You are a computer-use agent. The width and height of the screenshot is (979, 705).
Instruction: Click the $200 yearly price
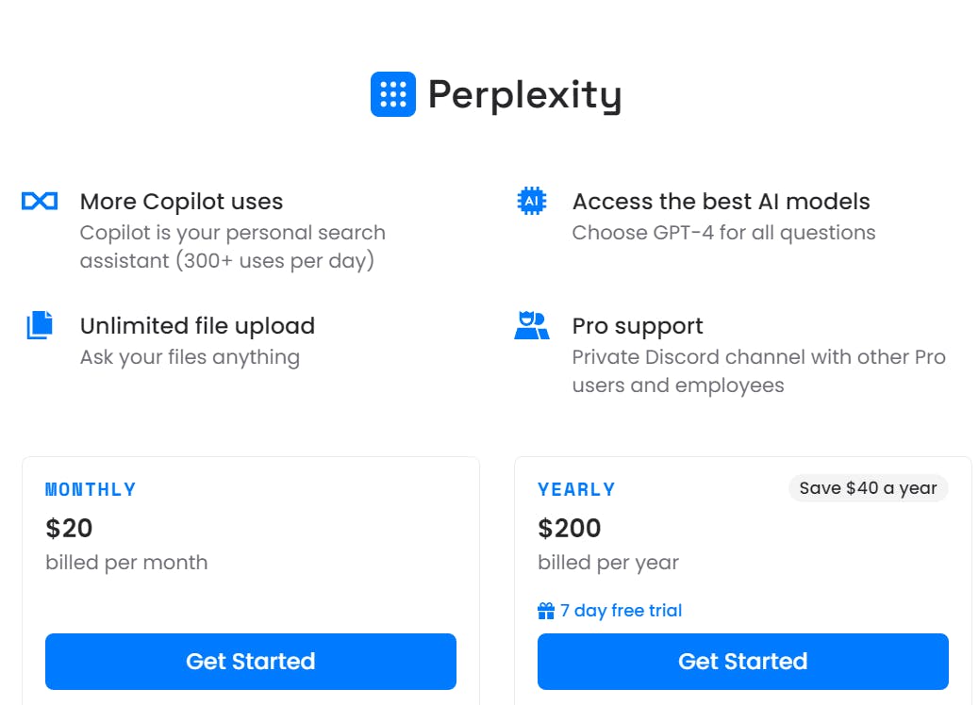click(569, 528)
